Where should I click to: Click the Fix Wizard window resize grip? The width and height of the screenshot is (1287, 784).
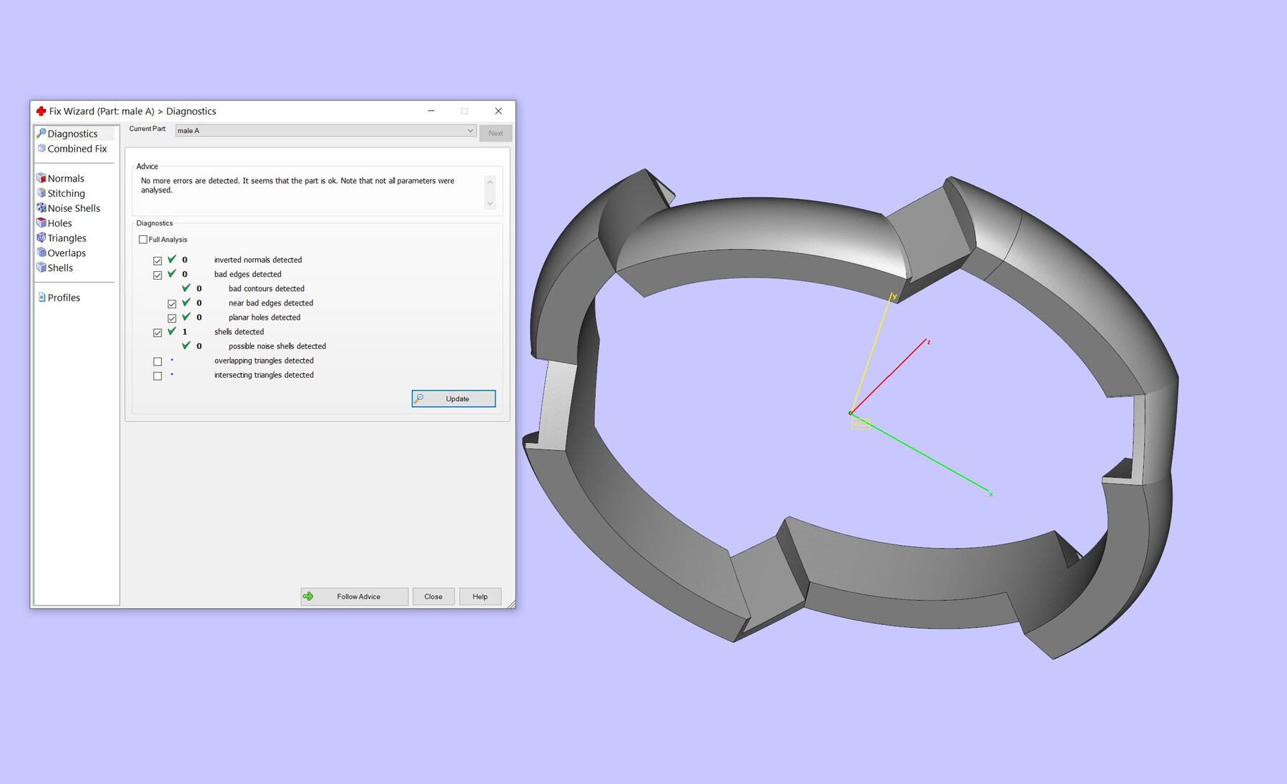click(511, 604)
